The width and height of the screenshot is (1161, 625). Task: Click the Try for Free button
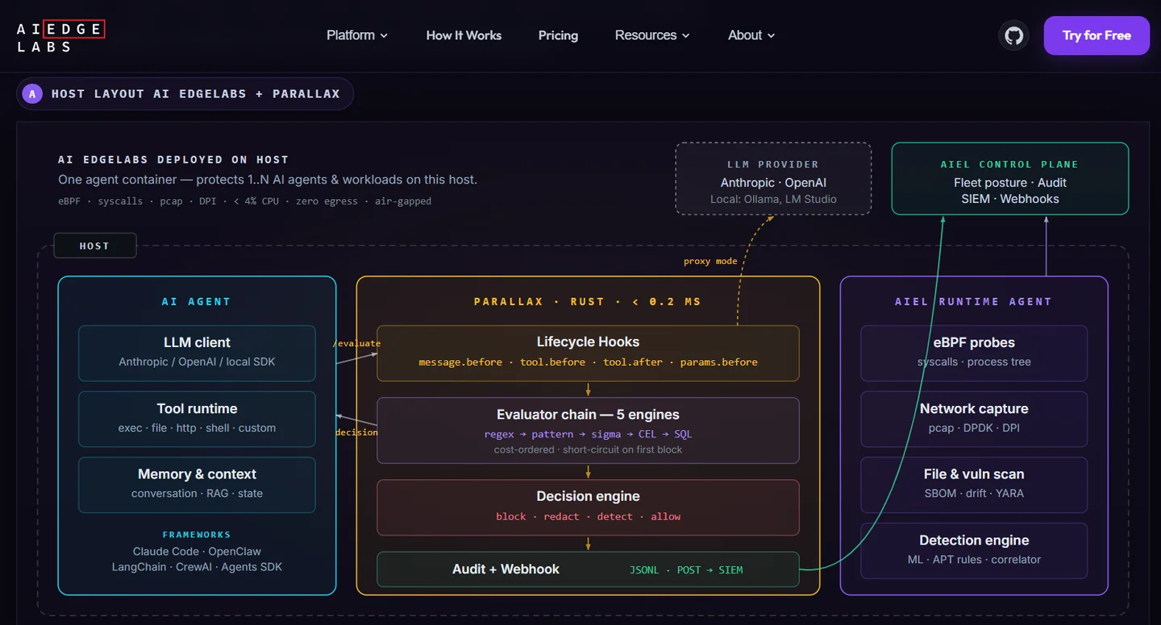pos(1096,35)
